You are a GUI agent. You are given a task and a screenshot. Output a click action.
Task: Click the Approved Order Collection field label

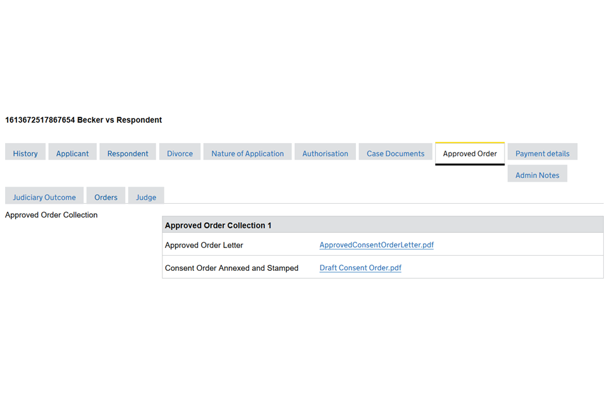(x=51, y=215)
